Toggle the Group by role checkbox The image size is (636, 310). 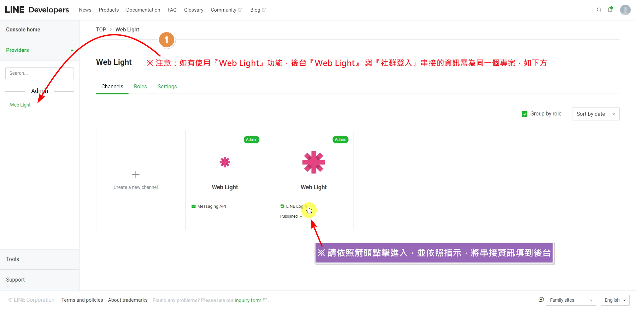point(524,114)
